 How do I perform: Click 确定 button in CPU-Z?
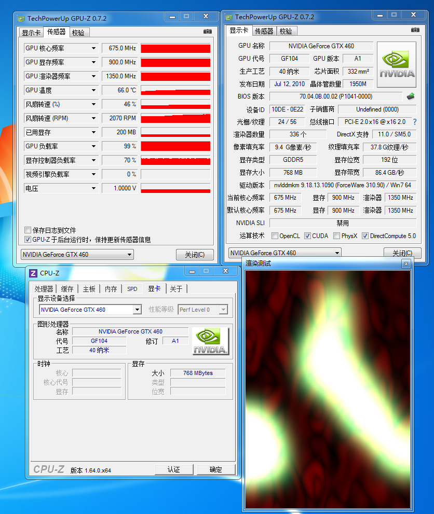click(x=215, y=469)
